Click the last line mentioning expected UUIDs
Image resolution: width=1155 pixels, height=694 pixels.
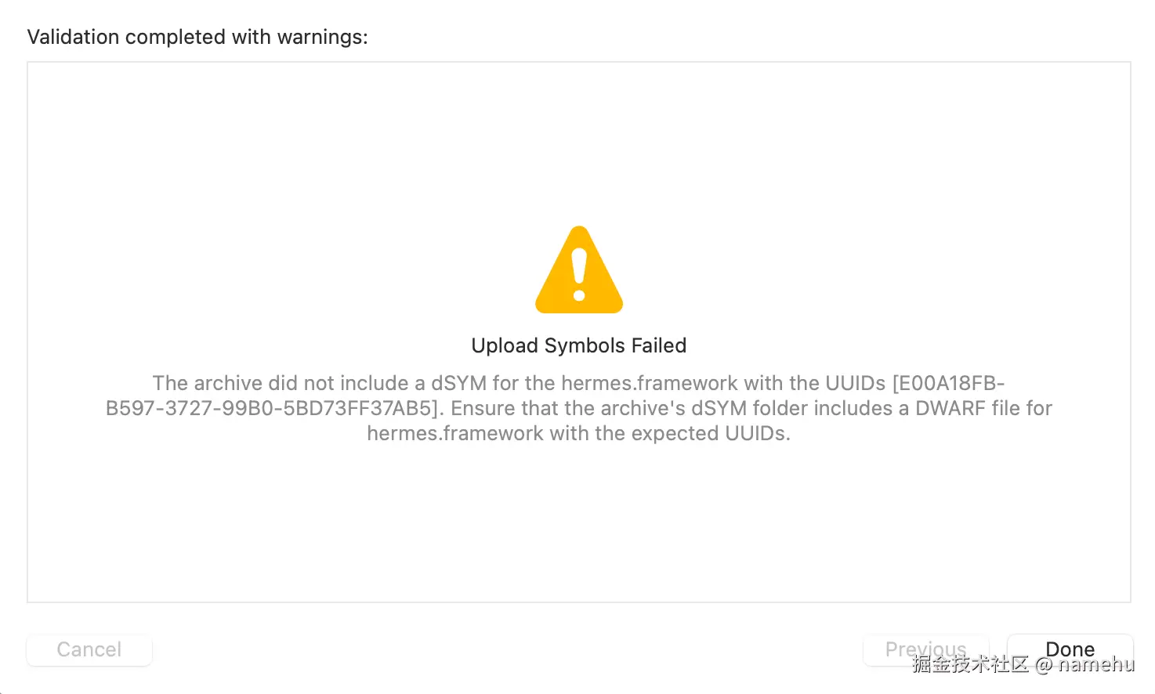point(578,433)
